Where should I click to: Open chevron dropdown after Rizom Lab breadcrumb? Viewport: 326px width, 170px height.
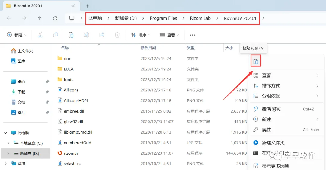(217, 18)
